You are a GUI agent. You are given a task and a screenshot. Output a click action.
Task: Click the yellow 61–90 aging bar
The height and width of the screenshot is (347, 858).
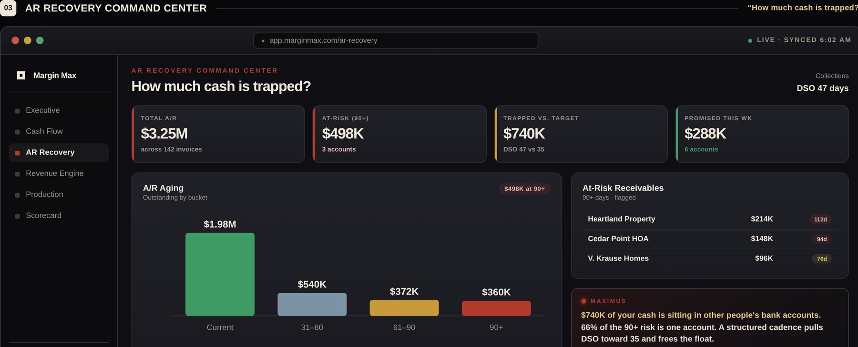[404, 308]
